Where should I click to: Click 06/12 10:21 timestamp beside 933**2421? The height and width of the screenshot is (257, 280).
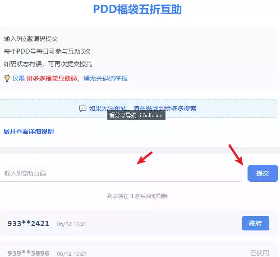click(72, 224)
